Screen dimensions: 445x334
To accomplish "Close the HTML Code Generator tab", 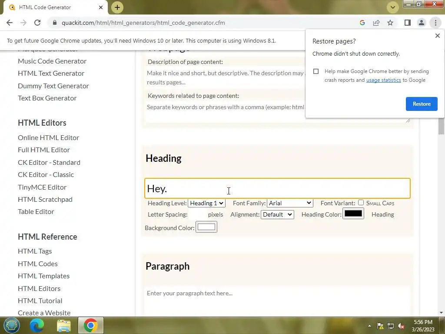I will tap(101, 7).
